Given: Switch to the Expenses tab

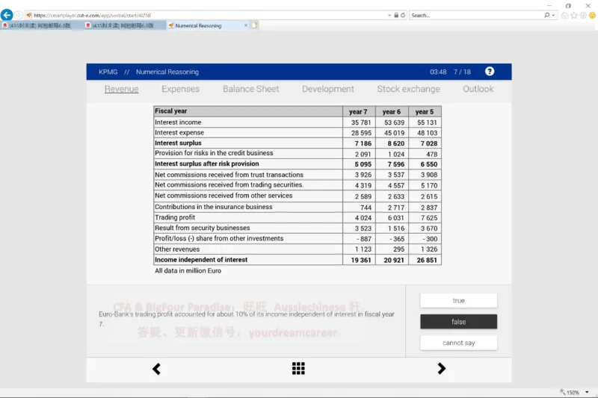Looking at the screenshot, I should click(180, 89).
